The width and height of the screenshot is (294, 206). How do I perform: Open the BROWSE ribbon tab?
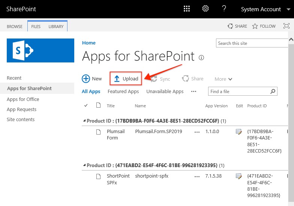pyautogui.click(x=15, y=27)
